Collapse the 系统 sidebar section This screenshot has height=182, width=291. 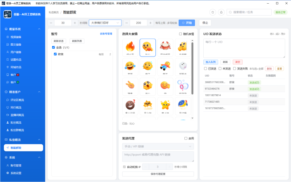point(39,158)
